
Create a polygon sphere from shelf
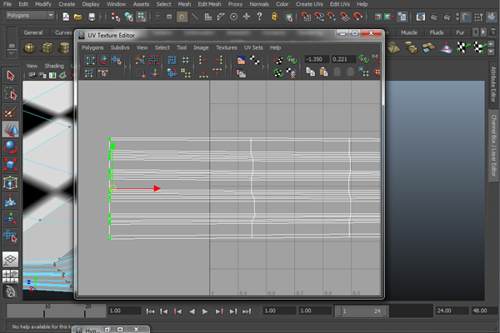(x=30, y=47)
